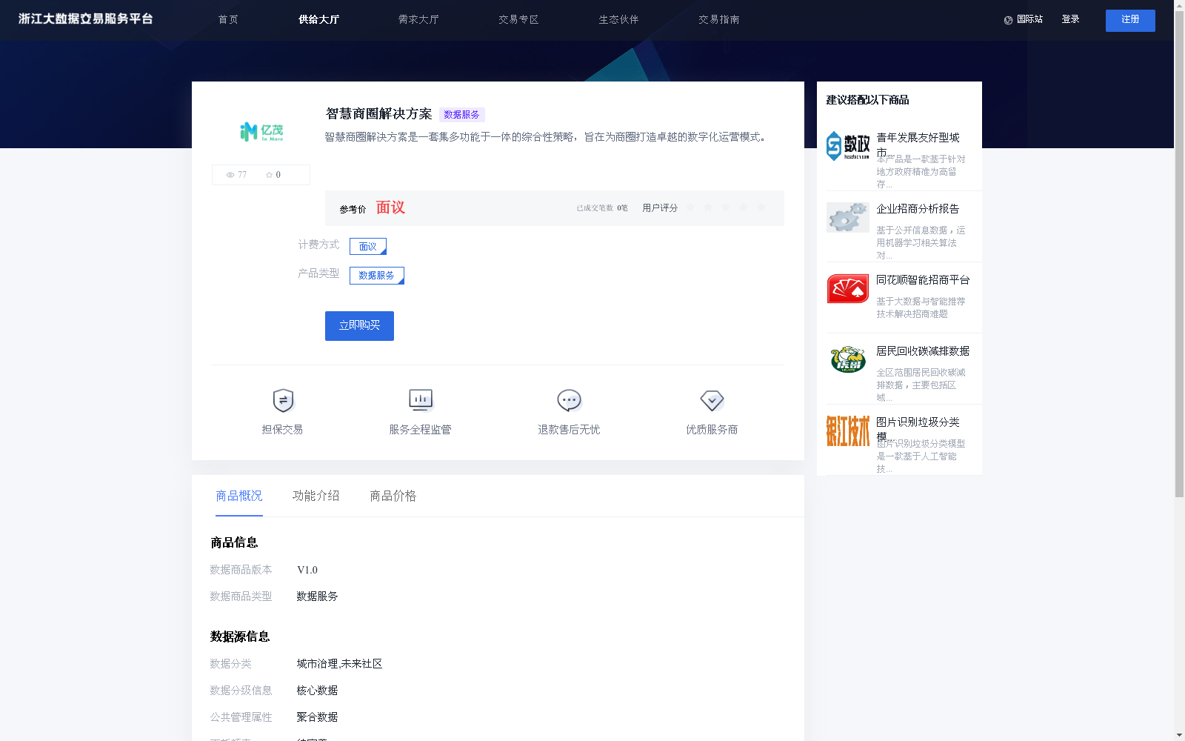Image resolution: width=1185 pixels, height=741 pixels.
Task: Click the 服务全程监管 monitor icon
Action: pos(421,400)
